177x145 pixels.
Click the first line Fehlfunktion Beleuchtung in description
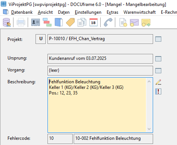[74, 82]
